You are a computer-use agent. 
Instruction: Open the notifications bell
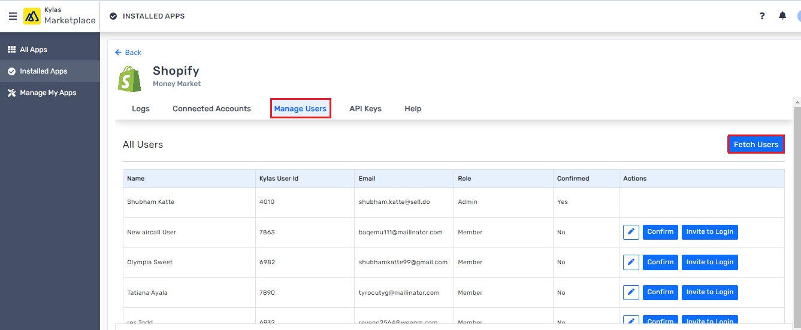(x=782, y=16)
